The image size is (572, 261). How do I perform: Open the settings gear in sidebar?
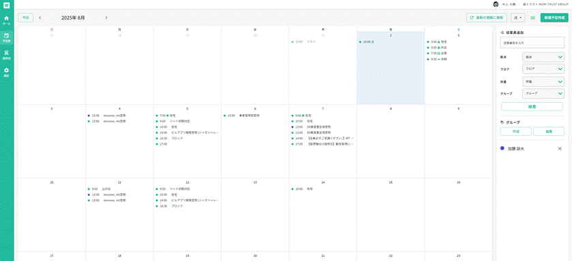(7, 72)
